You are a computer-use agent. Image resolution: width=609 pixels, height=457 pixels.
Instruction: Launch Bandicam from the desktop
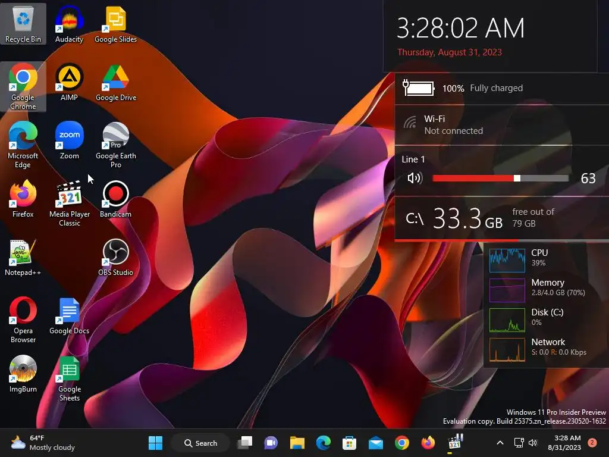click(x=116, y=199)
